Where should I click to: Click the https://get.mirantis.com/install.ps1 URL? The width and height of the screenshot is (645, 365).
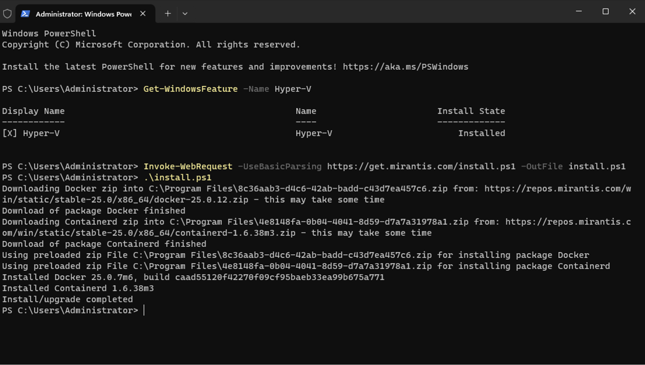[421, 166]
